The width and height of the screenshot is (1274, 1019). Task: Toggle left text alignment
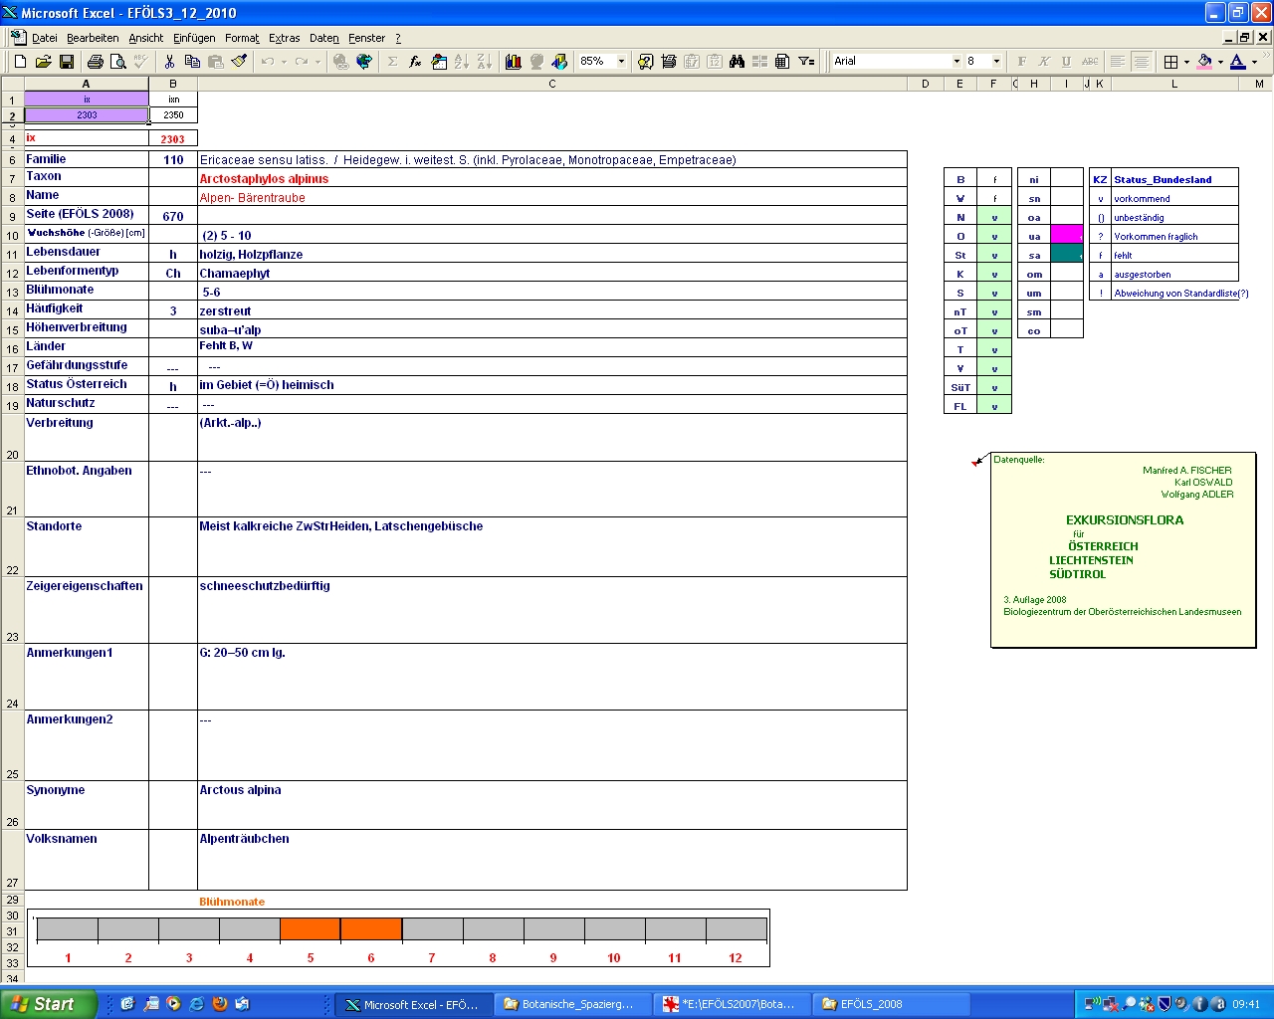[x=1118, y=62]
